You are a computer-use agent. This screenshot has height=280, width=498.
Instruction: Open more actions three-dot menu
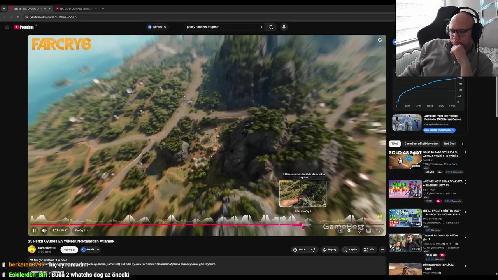[x=382, y=250]
